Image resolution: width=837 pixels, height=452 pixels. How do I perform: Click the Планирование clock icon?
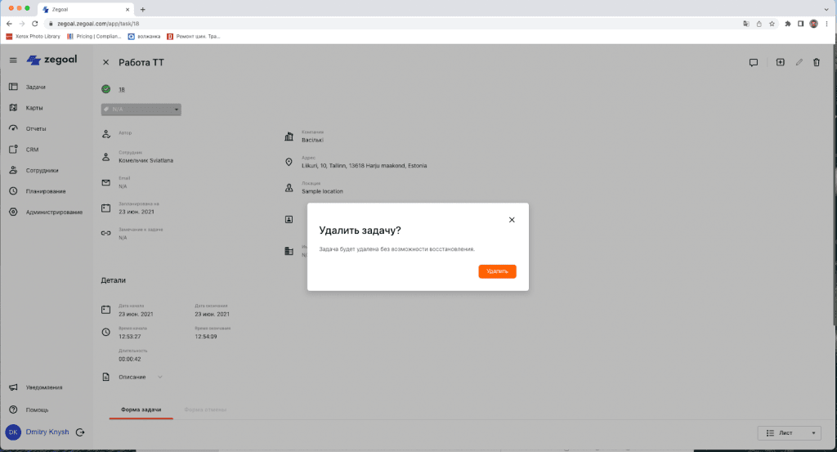(13, 191)
